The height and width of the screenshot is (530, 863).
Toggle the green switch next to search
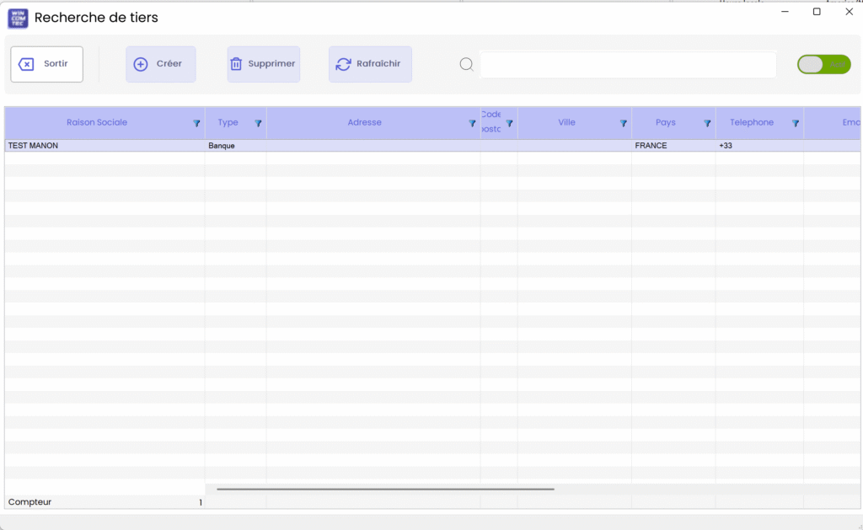pyautogui.click(x=823, y=65)
